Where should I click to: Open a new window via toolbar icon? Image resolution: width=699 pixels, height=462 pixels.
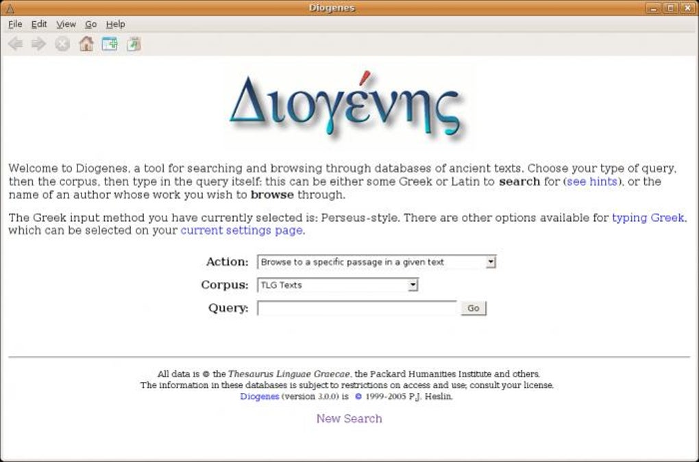coord(110,44)
